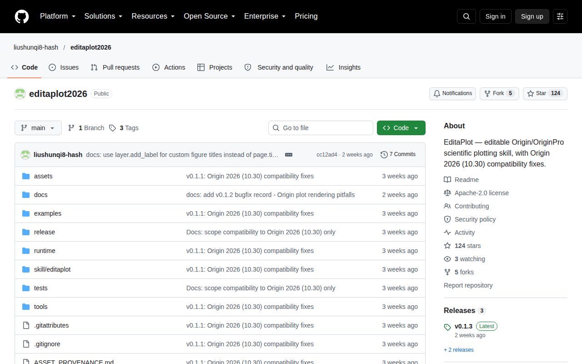Open the runtime folder icon
This screenshot has width=582, height=364.
[26, 251]
